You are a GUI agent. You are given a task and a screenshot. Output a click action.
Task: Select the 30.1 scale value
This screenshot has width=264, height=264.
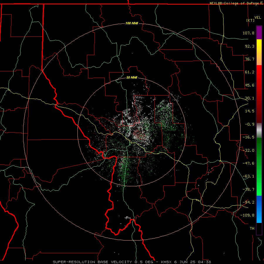tap(250, 98)
